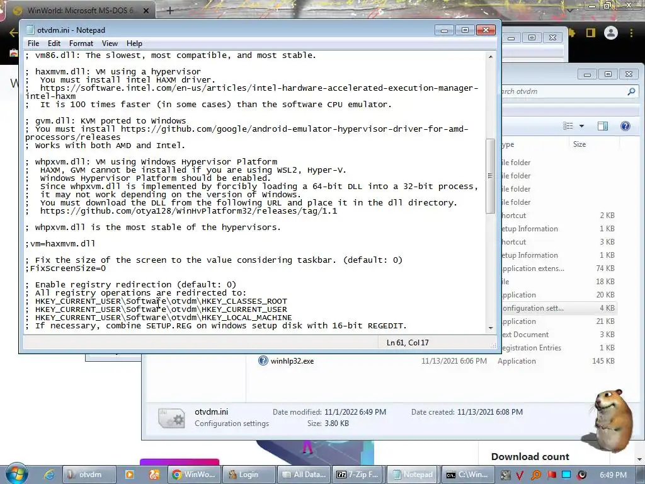645x484 pixels.
Task: Click the browser page scrollbar down arrow
Action: pos(640,459)
